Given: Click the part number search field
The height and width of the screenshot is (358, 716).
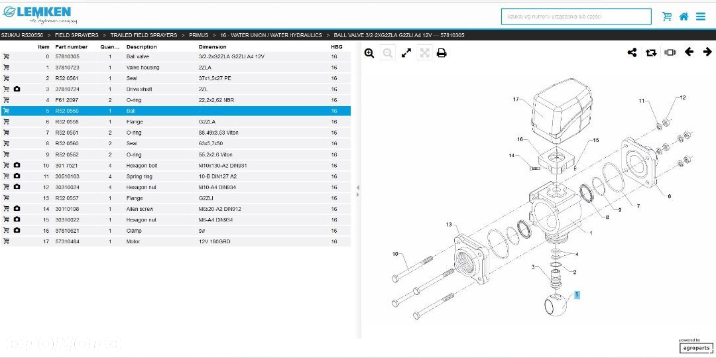Looking at the screenshot, I should [576, 17].
